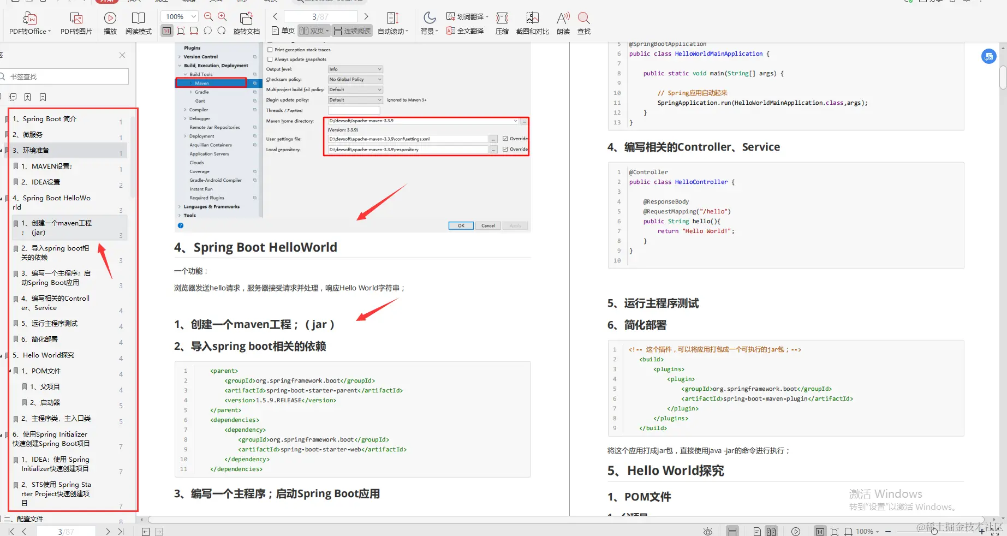The height and width of the screenshot is (536, 1007).
Task: Click the add bookmark icon in sidebar
Action: point(28,97)
